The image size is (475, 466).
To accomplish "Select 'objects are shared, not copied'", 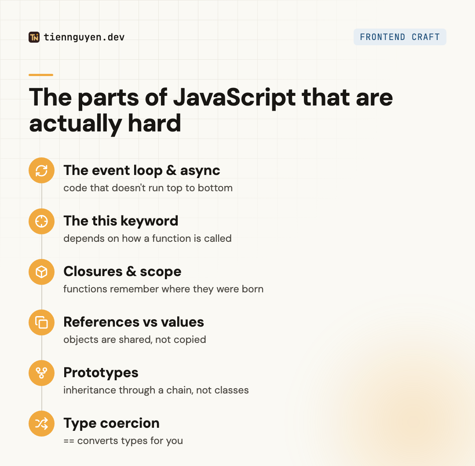I will (135, 339).
